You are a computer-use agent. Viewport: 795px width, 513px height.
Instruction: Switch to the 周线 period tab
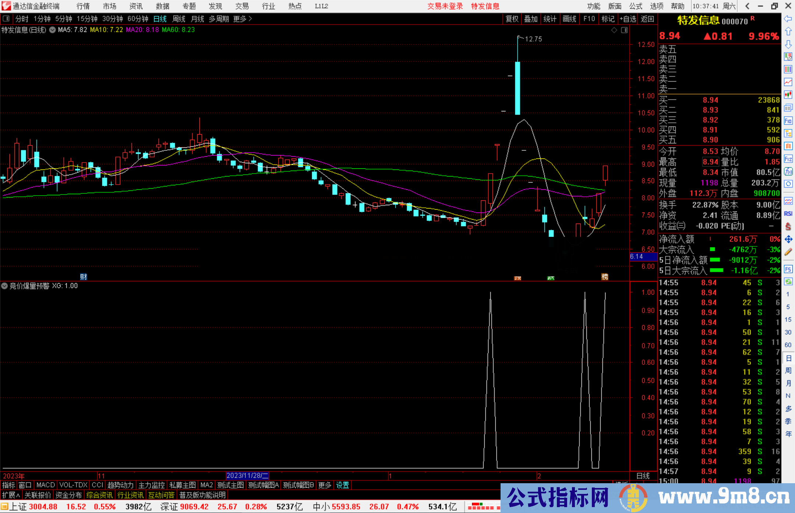click(179, 19)
